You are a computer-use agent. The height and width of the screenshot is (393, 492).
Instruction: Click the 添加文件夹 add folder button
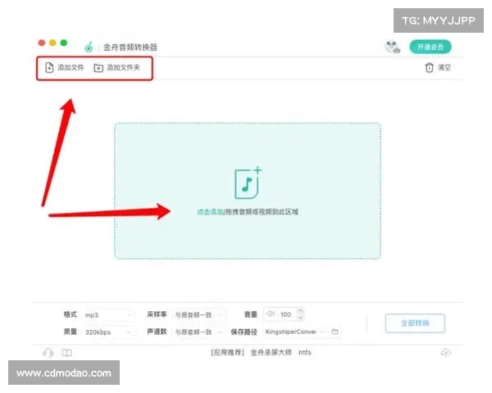point(116,67)
